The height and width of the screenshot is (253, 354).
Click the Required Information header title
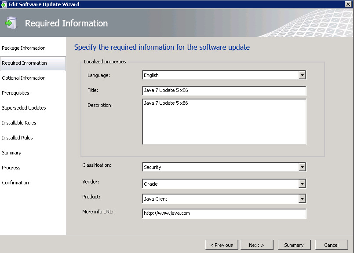[66, 23]
